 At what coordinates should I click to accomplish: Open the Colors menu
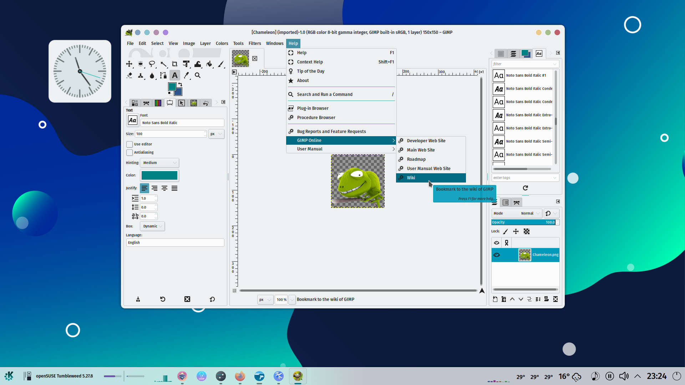point(222,43)
